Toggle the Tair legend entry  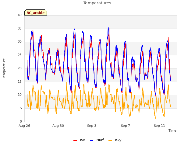point(79,140)
